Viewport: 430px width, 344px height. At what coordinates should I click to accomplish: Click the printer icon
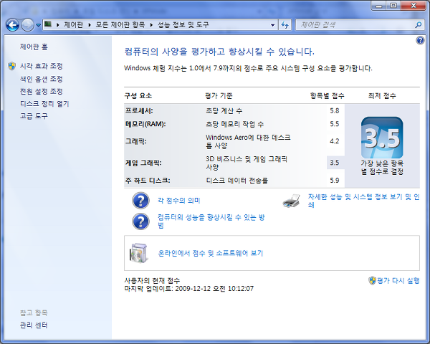(x=291, y=201)
